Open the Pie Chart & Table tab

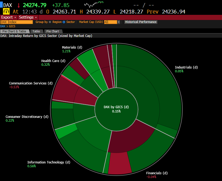pos(14,31)
